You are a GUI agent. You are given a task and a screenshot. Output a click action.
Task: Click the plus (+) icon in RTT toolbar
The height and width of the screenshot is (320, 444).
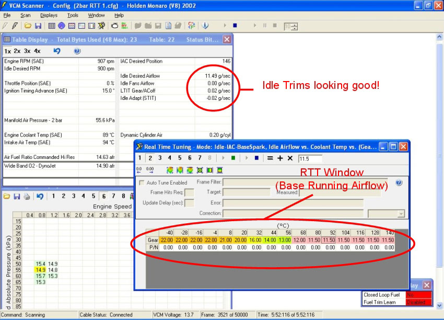coord(280,158)
